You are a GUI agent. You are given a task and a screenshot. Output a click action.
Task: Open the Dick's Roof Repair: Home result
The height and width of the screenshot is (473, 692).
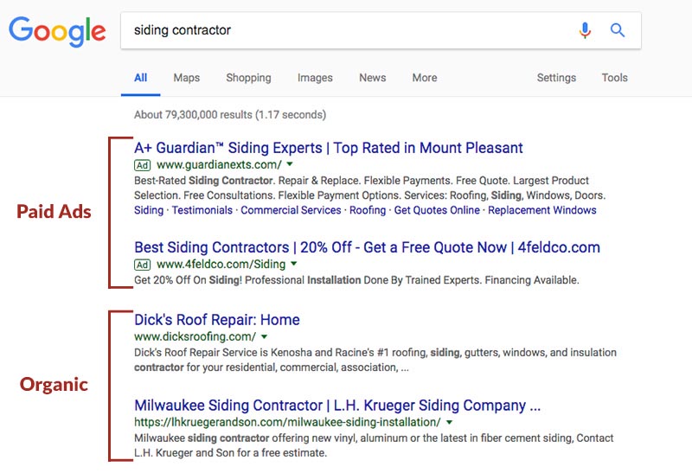217,319
